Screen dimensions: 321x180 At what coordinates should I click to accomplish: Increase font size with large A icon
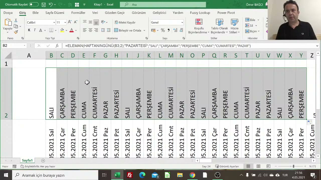(x=70, y=22)
